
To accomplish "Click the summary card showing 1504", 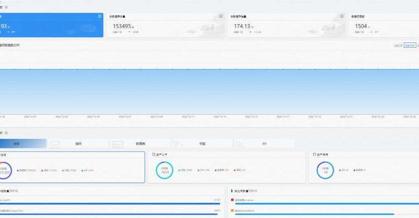I will point(382,25).
